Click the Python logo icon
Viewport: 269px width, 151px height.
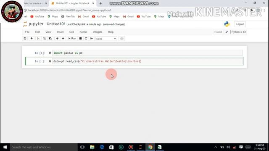(227, 24)
